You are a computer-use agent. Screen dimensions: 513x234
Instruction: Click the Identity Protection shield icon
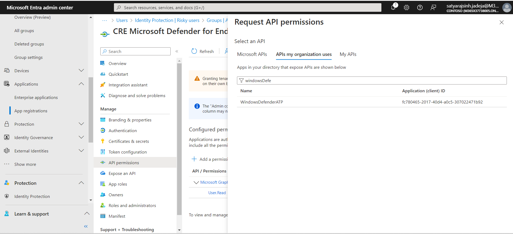pos(7,196)
